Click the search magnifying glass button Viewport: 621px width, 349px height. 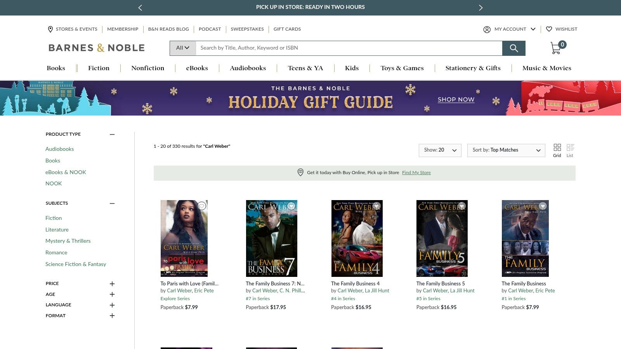coord(513,48)
